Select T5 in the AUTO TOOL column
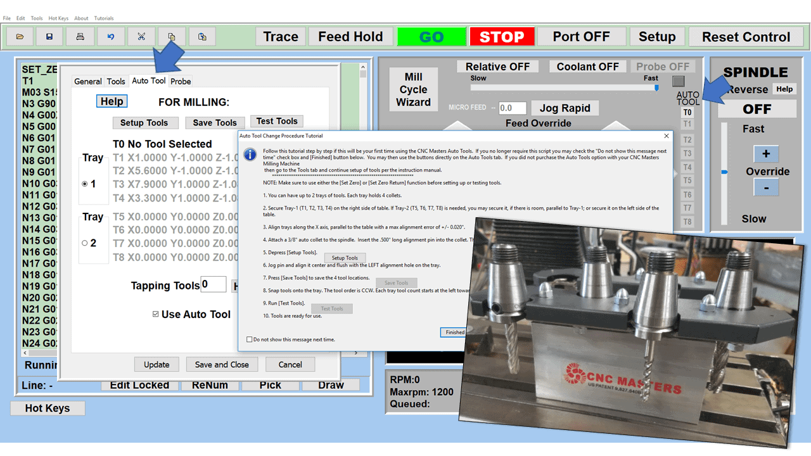 687,181
